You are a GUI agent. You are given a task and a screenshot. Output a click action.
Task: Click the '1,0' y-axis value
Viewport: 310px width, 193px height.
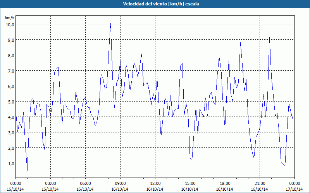pos(11,164)
